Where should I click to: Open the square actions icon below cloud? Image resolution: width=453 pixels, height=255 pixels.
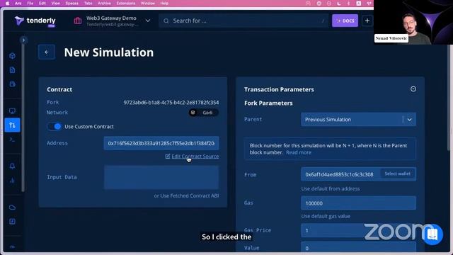click(12, 222)
